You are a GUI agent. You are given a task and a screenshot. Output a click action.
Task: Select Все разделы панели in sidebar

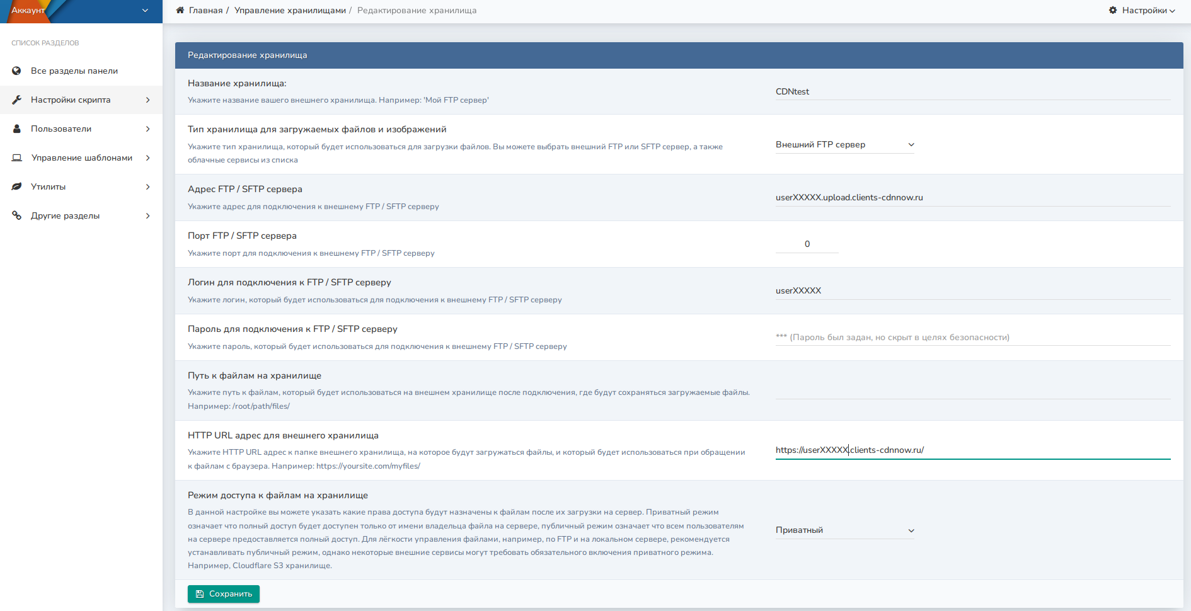74,71
